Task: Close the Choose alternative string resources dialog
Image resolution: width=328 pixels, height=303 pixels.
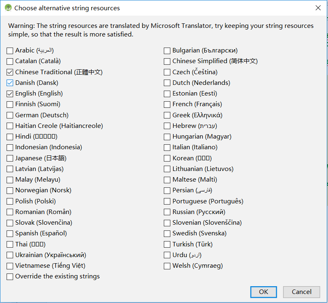Action: tap(318, 8)
